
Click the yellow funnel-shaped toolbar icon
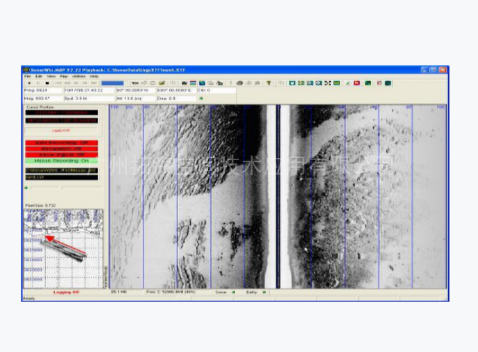click(268, 83)
